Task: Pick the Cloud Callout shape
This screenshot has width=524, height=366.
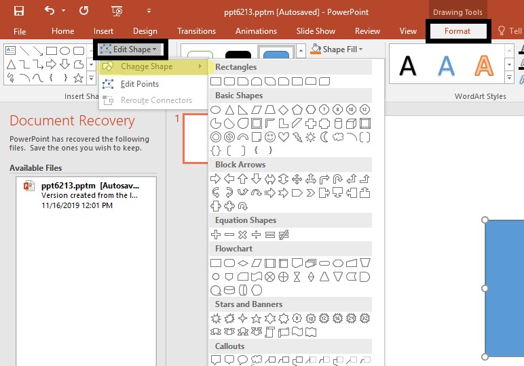Action: tap(257, 360)
